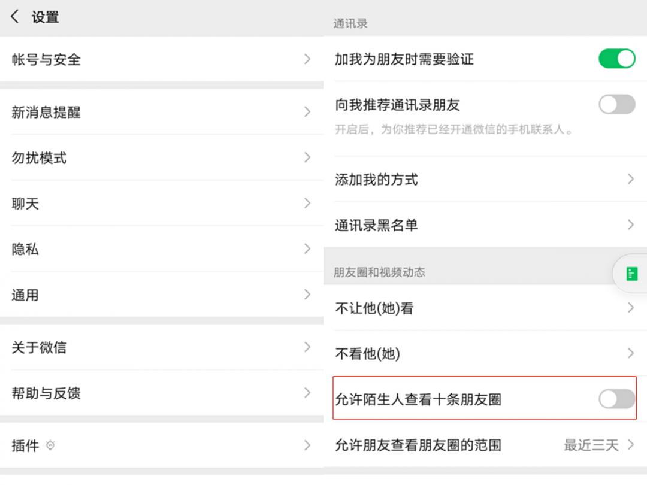Screen dimensions: 647x485
Task: Expand 添加我的方式 options
Action: 485,180
